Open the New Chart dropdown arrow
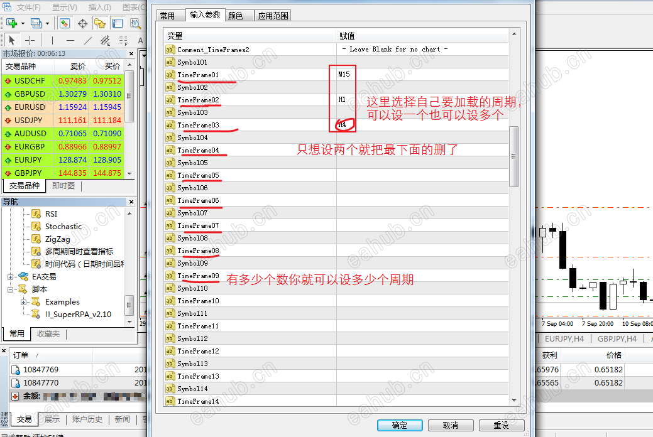The height and width of the screenshot is (437, 653). click(23, 24)
